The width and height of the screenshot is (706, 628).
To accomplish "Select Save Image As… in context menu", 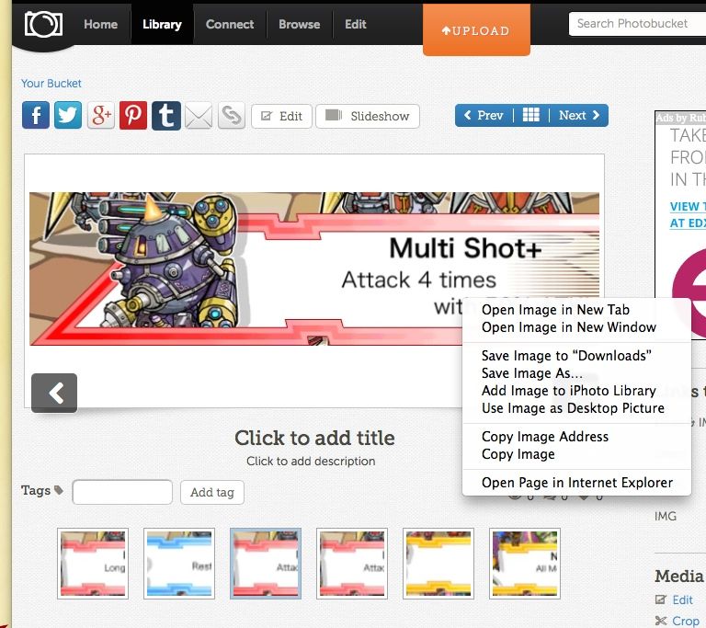I will pos(531,373).
